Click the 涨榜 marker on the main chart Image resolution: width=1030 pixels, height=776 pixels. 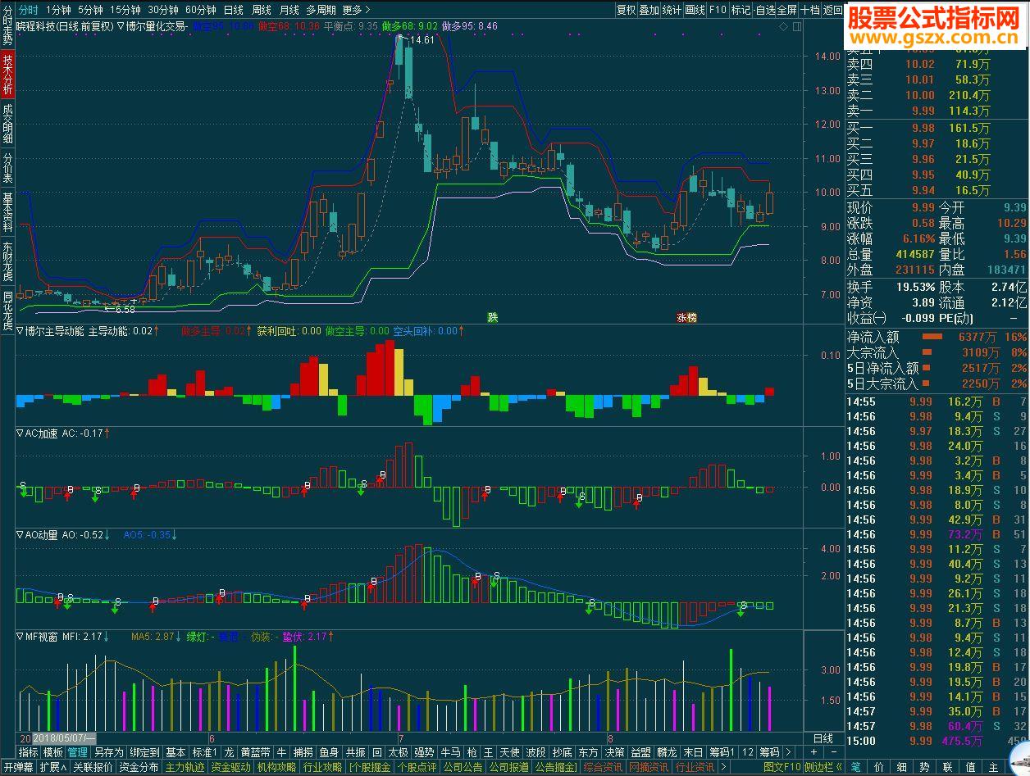(x=686, y=317)
